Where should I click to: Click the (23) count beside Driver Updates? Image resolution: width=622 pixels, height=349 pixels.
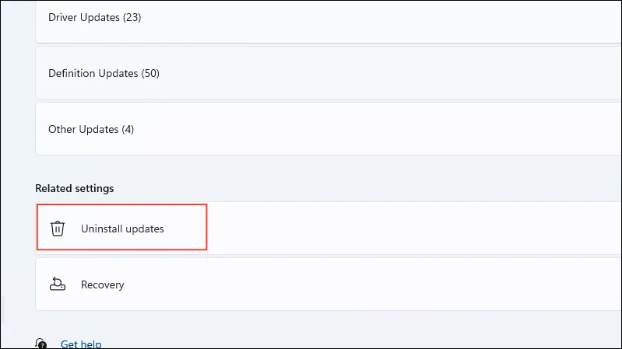coord(132,17)
